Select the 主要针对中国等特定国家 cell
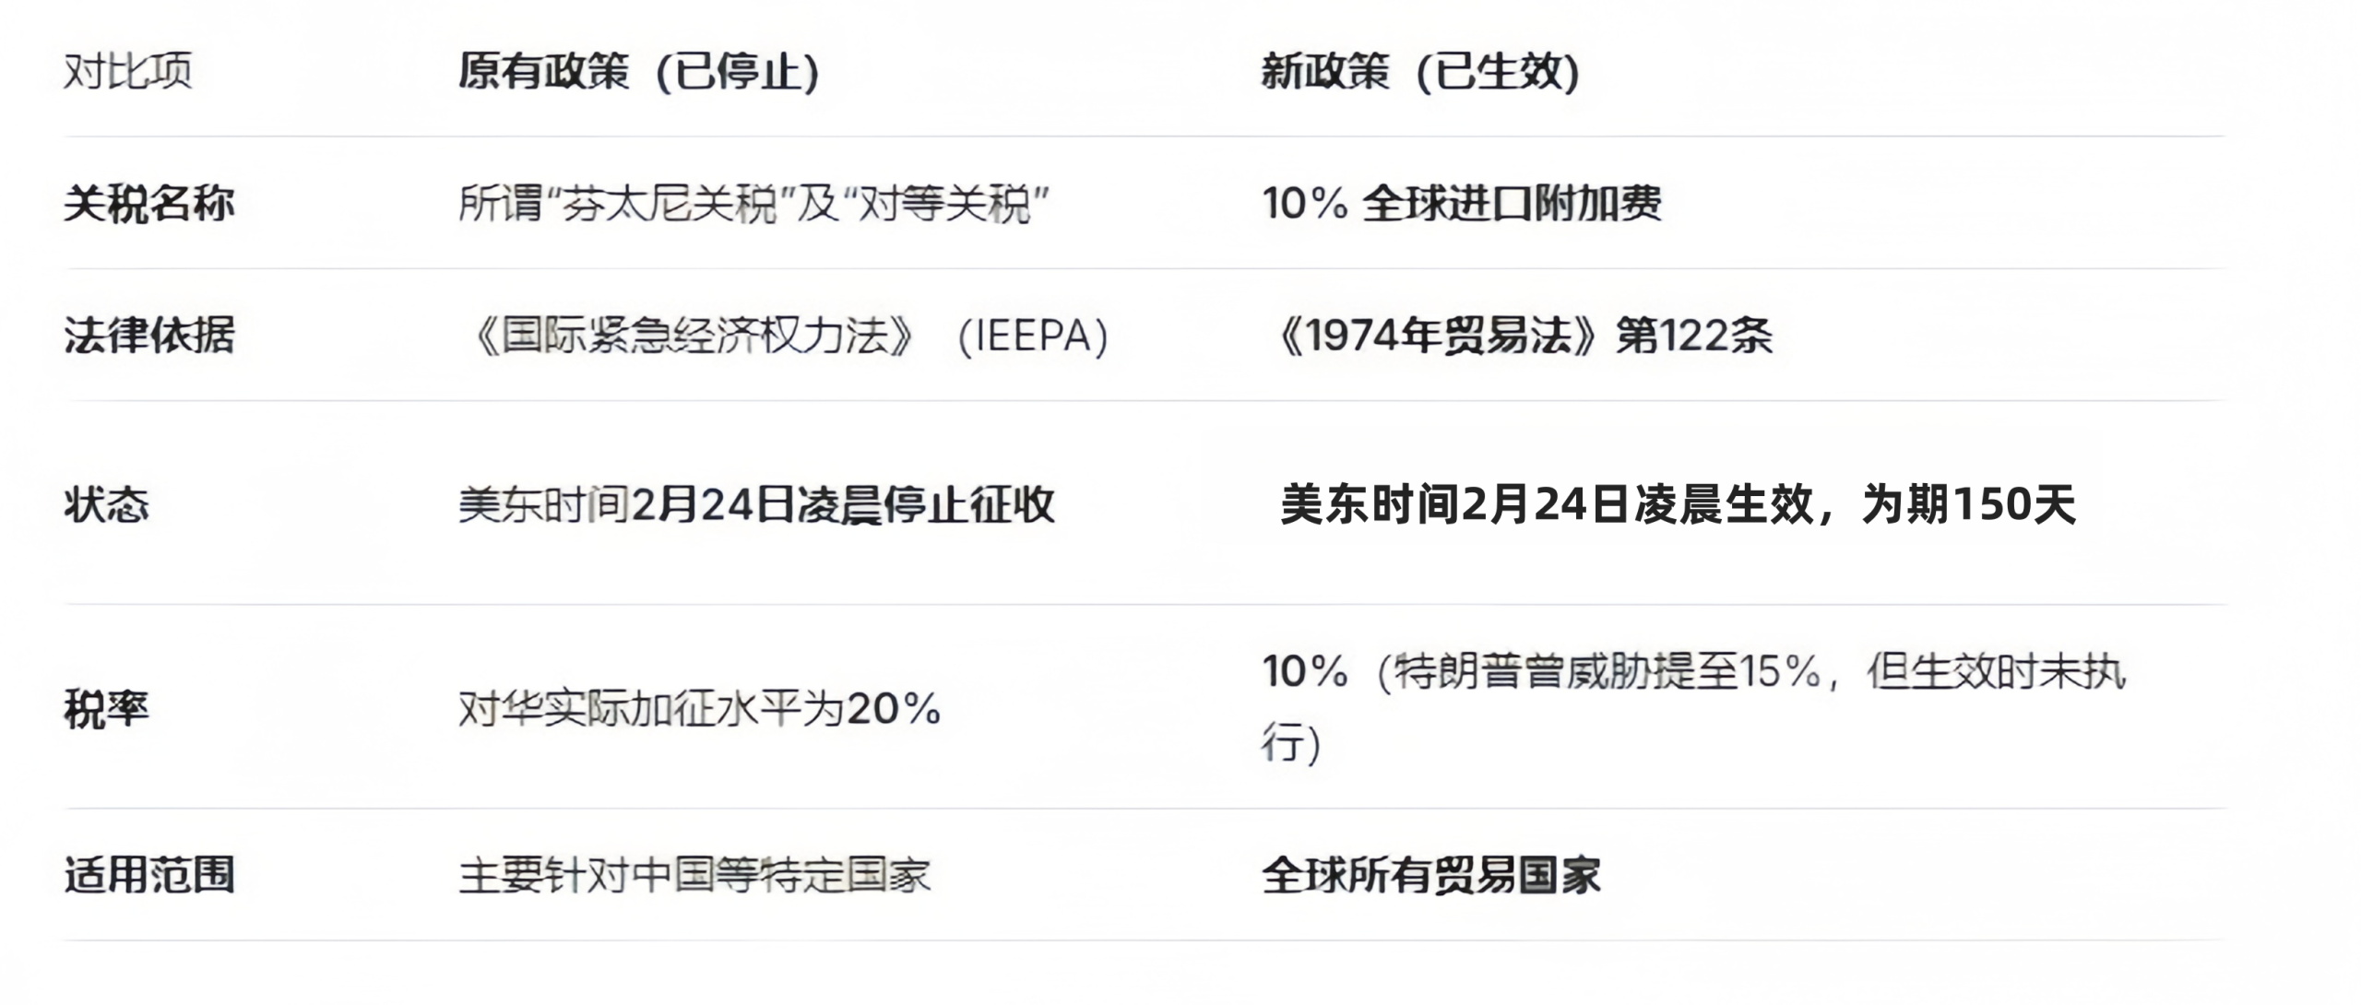The width and height of the screenshot is (2361, 1005). (694, 875)
